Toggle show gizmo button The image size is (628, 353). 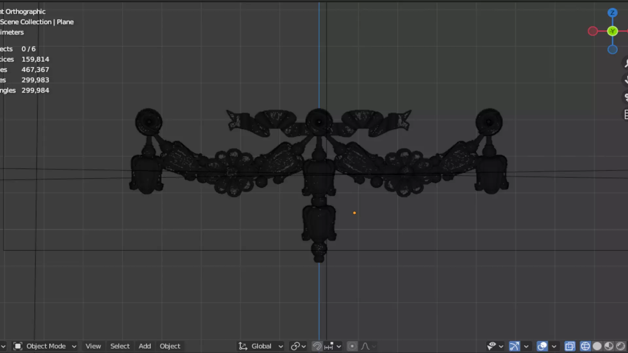(514, 346)
